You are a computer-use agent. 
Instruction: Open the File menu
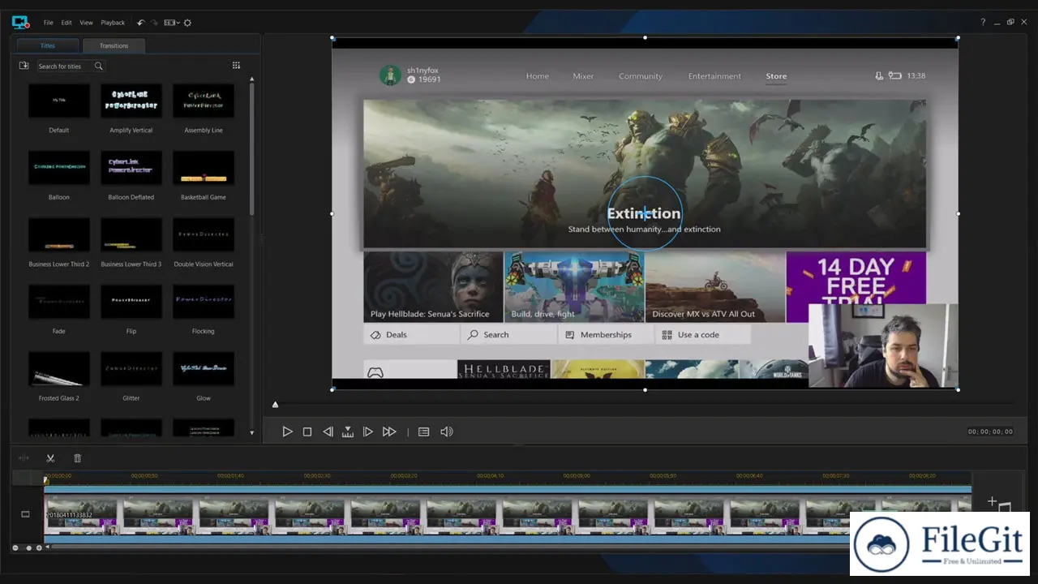49,23
